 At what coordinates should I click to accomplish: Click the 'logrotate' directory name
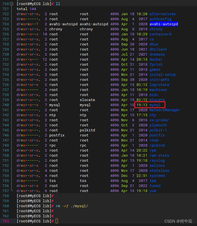159,85
